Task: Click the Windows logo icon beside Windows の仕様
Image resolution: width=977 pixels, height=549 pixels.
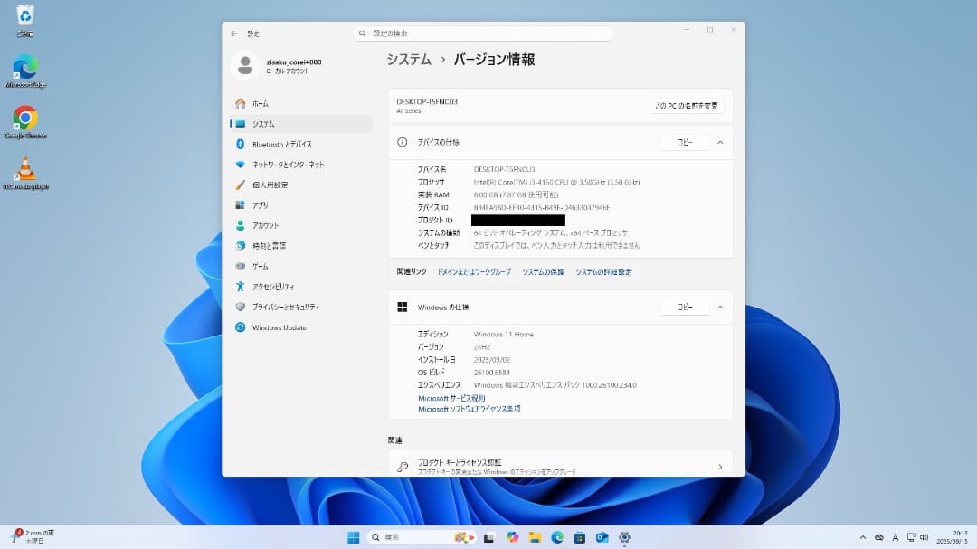Action: [x=403, y=308]
